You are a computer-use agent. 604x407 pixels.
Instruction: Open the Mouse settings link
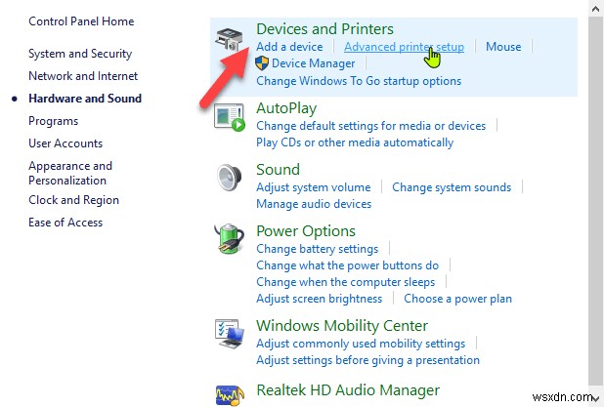tap(503, 47)
